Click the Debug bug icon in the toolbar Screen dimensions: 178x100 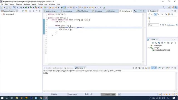coord(21,7)
